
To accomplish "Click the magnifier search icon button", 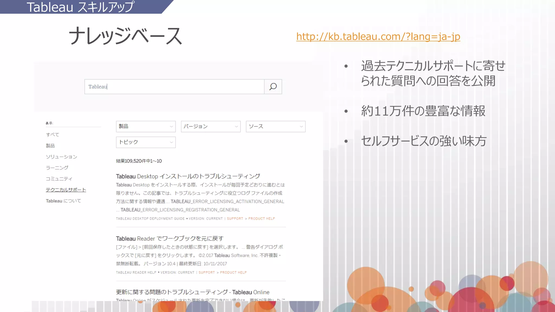I will 273,87.
